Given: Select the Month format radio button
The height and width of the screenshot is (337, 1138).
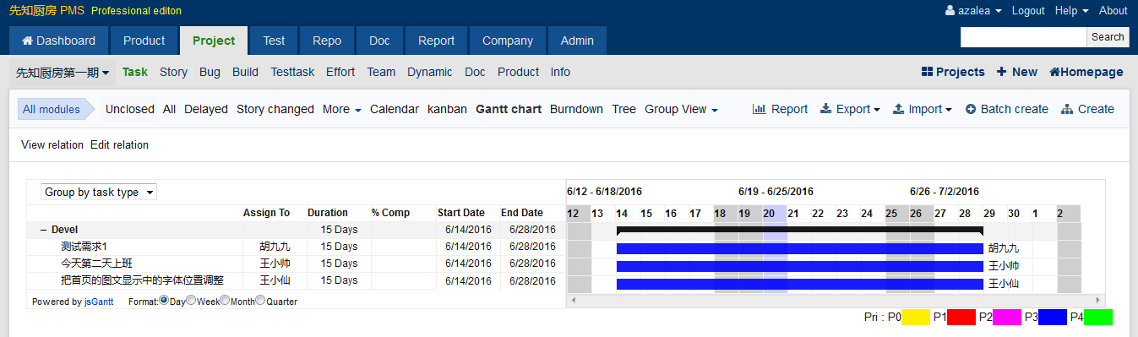Looking at the screenshot, I should pyautogui.click(x=225, y=301).
